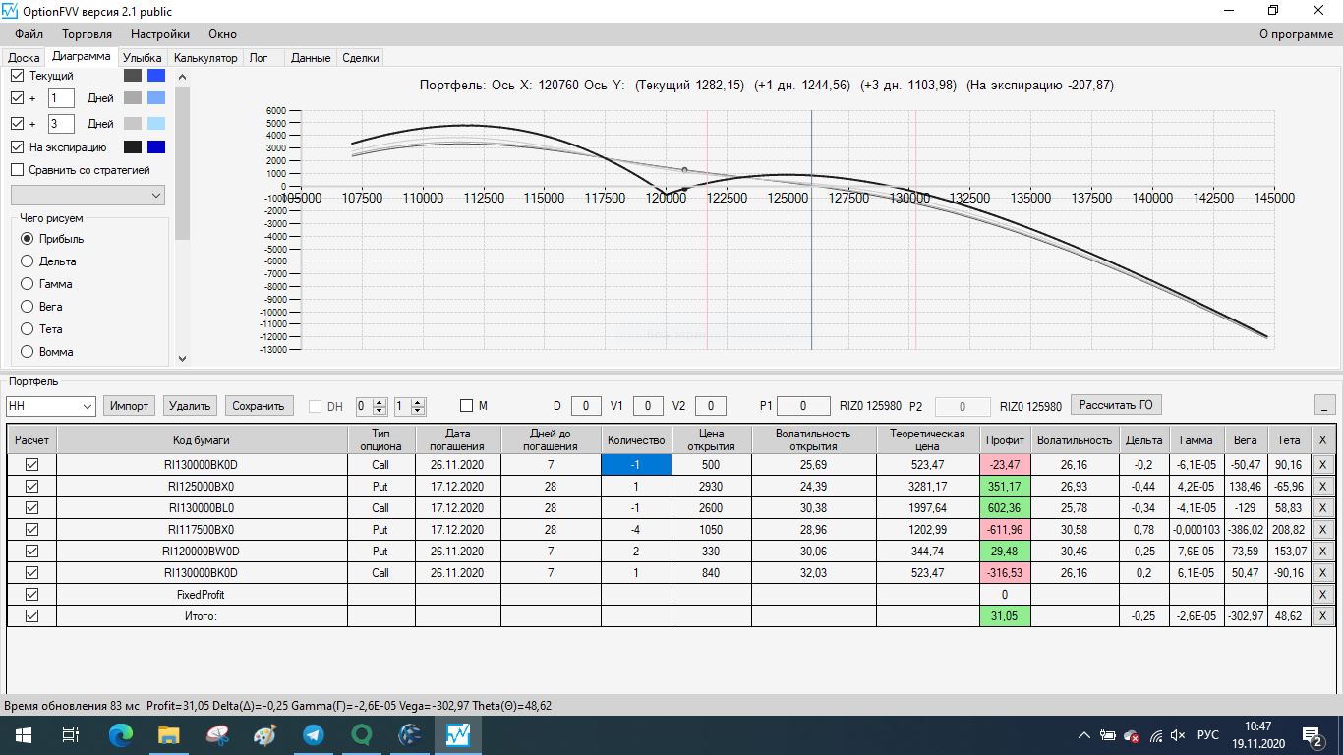
Task: Uncheck the Расчет box for RI125000BX0
Action: 31,487
